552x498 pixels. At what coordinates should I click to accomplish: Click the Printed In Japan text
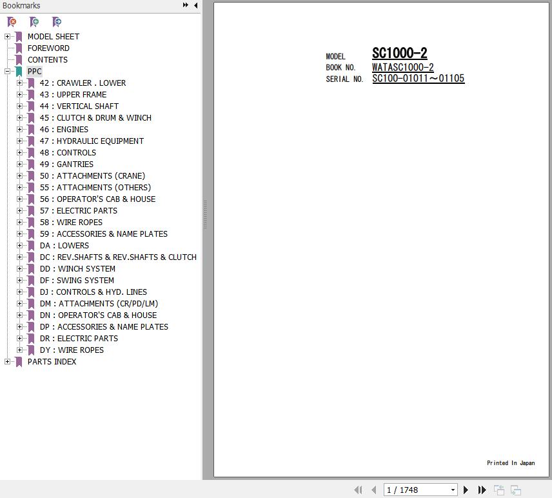511,463
